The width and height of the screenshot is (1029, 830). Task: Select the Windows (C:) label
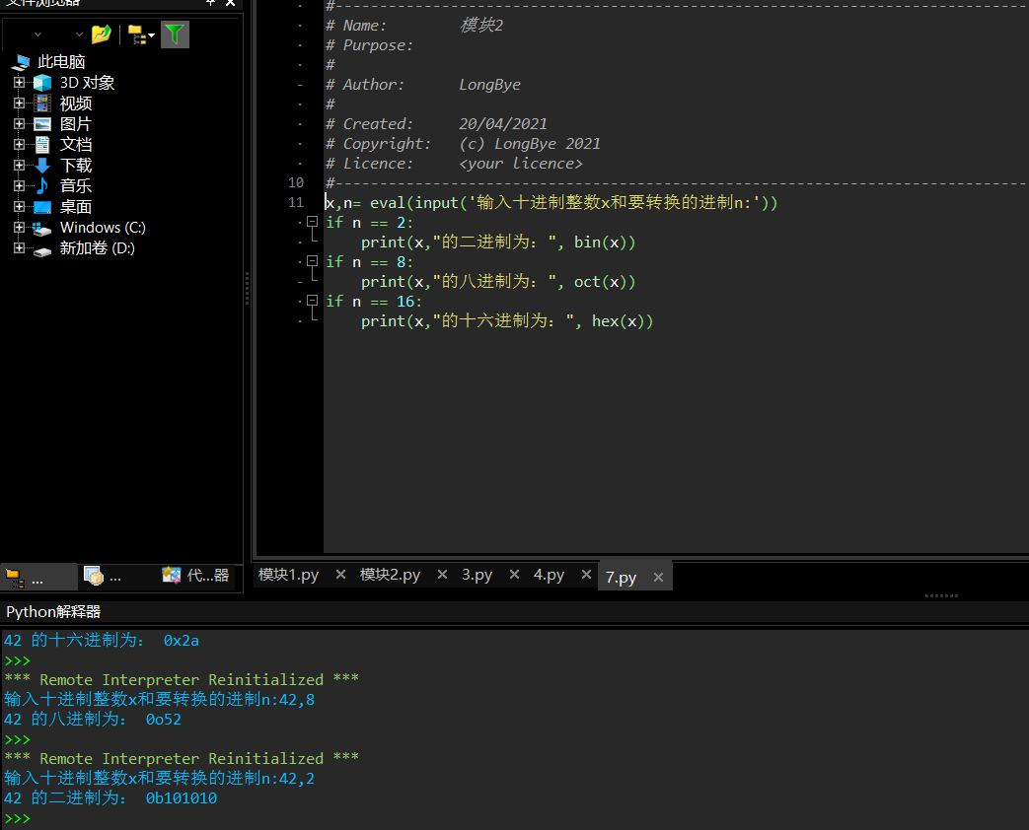click(103, 228)
